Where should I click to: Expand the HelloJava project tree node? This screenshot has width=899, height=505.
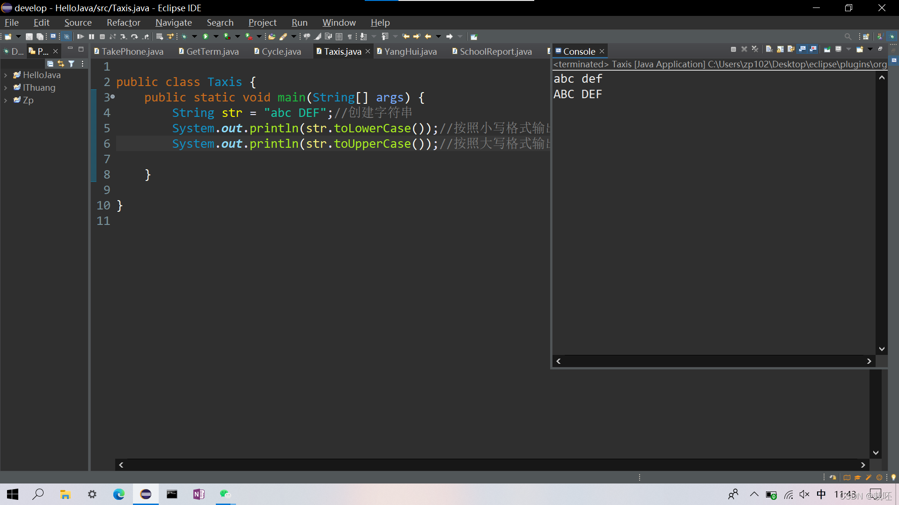6,75
